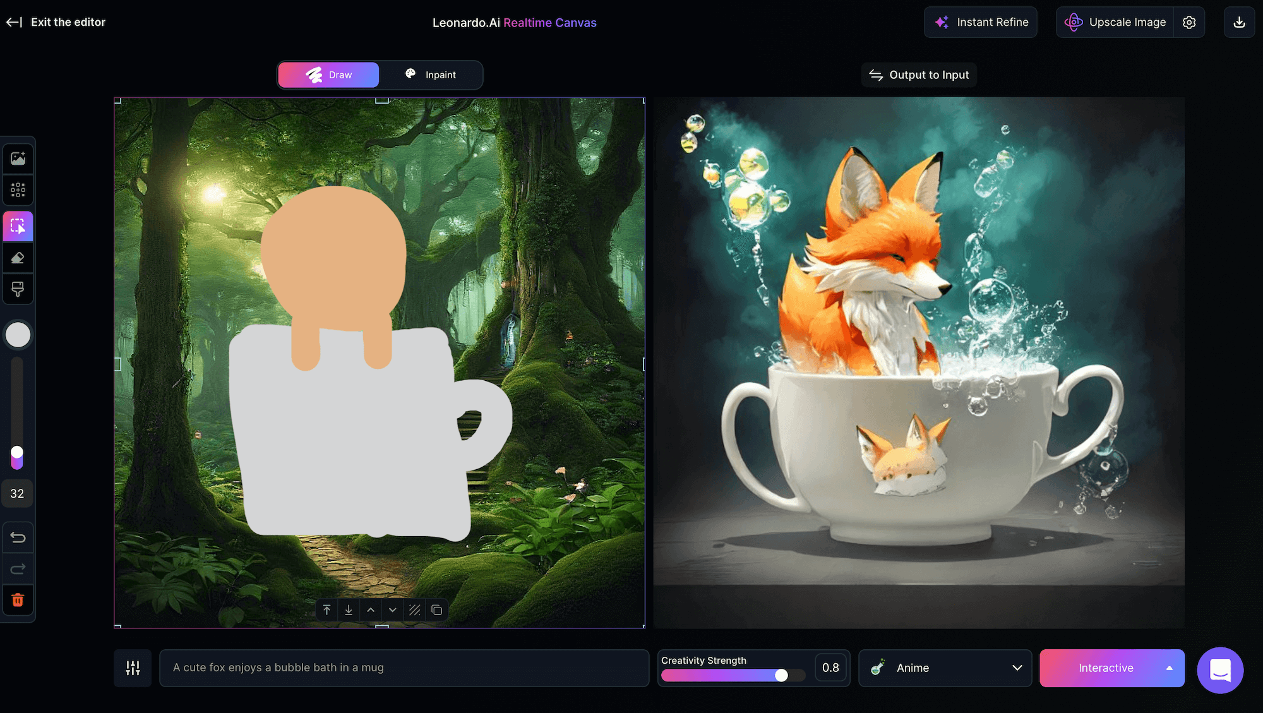Screen dimensions: 1263x713
Task: Toggle the selection tool in sidebar
Action: (x=18, y=226)
